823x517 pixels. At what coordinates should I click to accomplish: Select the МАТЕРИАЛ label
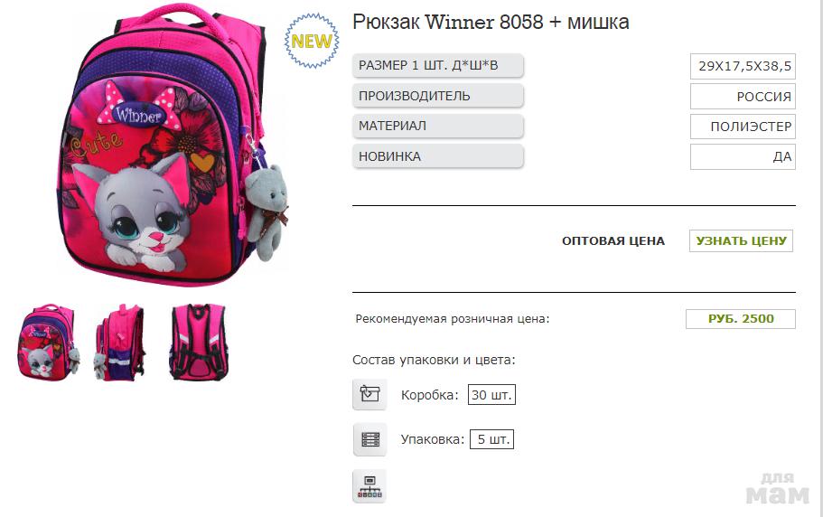(x=438, y=126)
